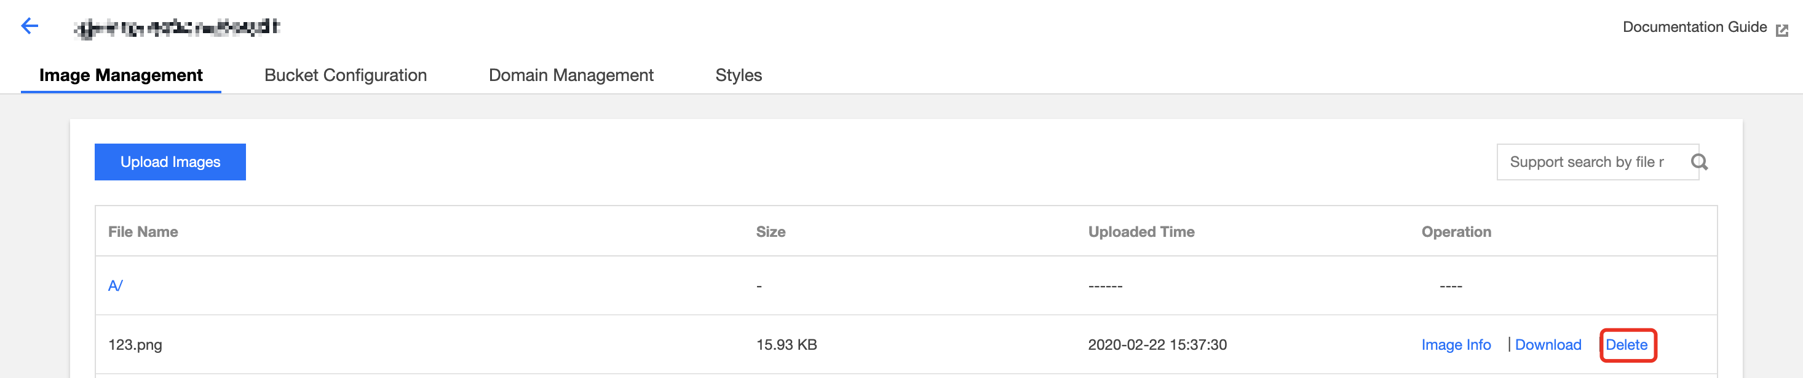
Task: Delete the 123.png image
Action: [x=1626, y=345]
